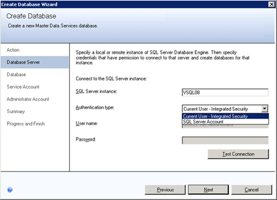This screenshot has width=277, height=200.
Task: Click the 'Create Database' heading
Action: coord(31,16)
